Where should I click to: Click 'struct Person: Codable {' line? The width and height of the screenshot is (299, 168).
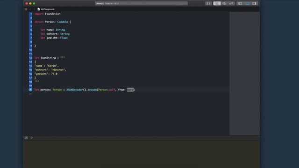pos(53,22)
